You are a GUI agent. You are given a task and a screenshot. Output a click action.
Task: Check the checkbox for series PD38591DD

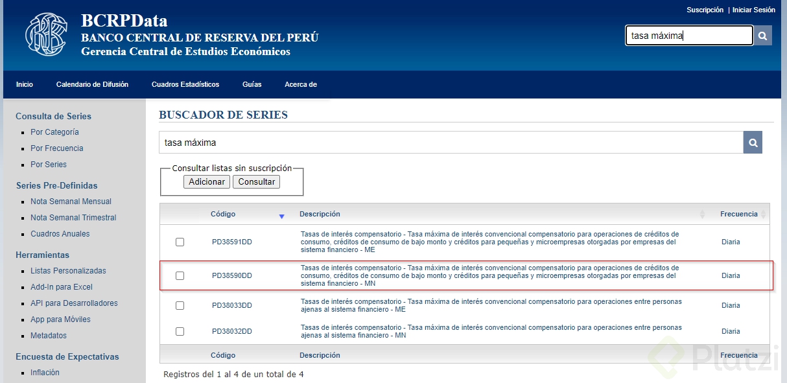(180, 241)
